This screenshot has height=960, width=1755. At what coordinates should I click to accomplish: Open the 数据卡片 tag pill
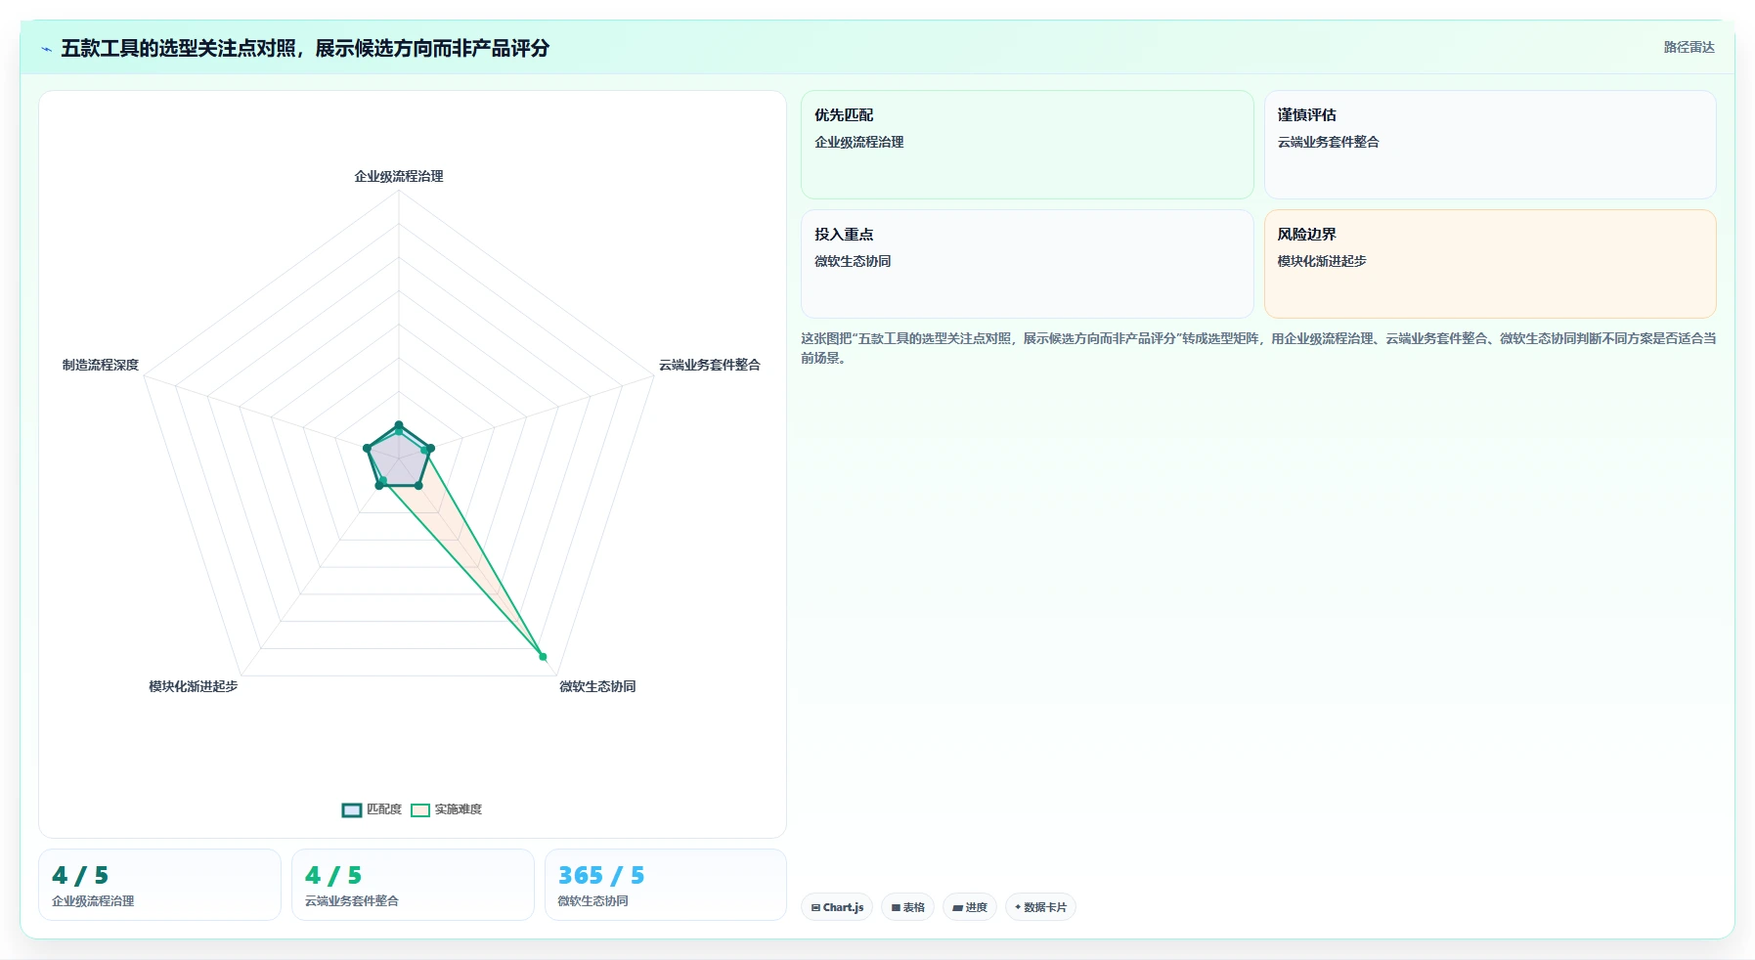coord(1040,907)
